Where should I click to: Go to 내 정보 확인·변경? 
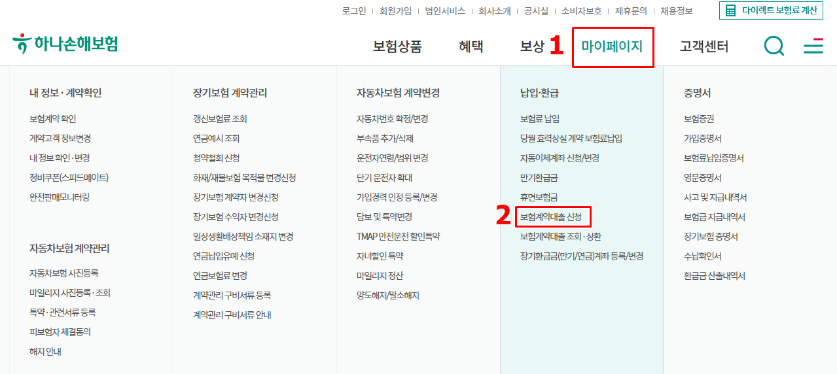tap(60, 158)
